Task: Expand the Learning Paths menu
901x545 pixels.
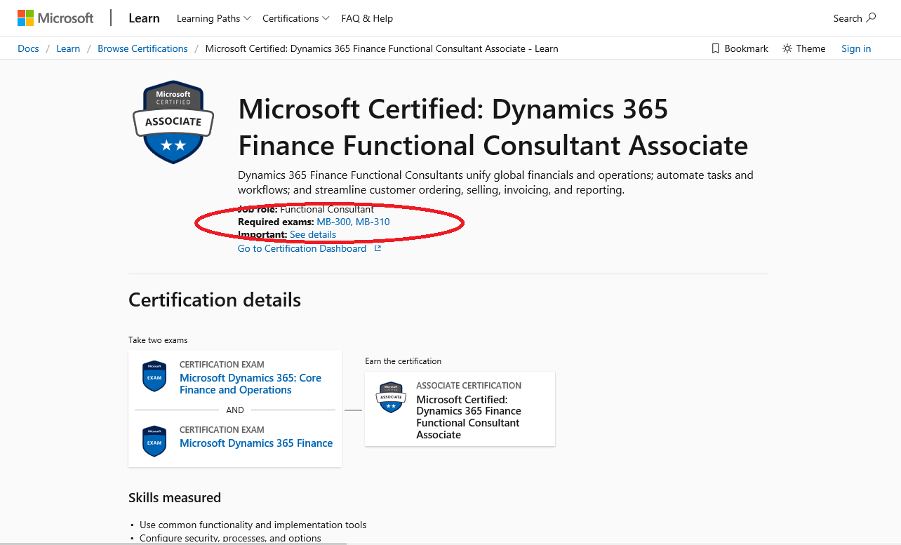Action: coord(213,18)
